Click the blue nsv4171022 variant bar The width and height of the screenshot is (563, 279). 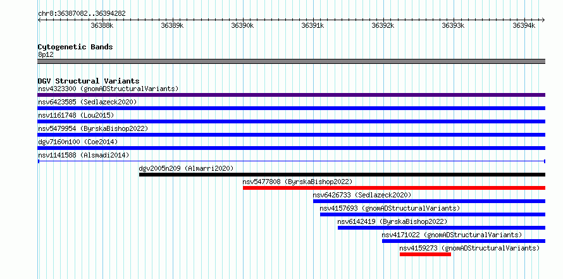(x=464, y=241)
